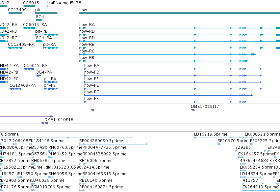The image size is (280, 192).
Task: Click the EK184146.5prime EST label
Action: point(46,141)
